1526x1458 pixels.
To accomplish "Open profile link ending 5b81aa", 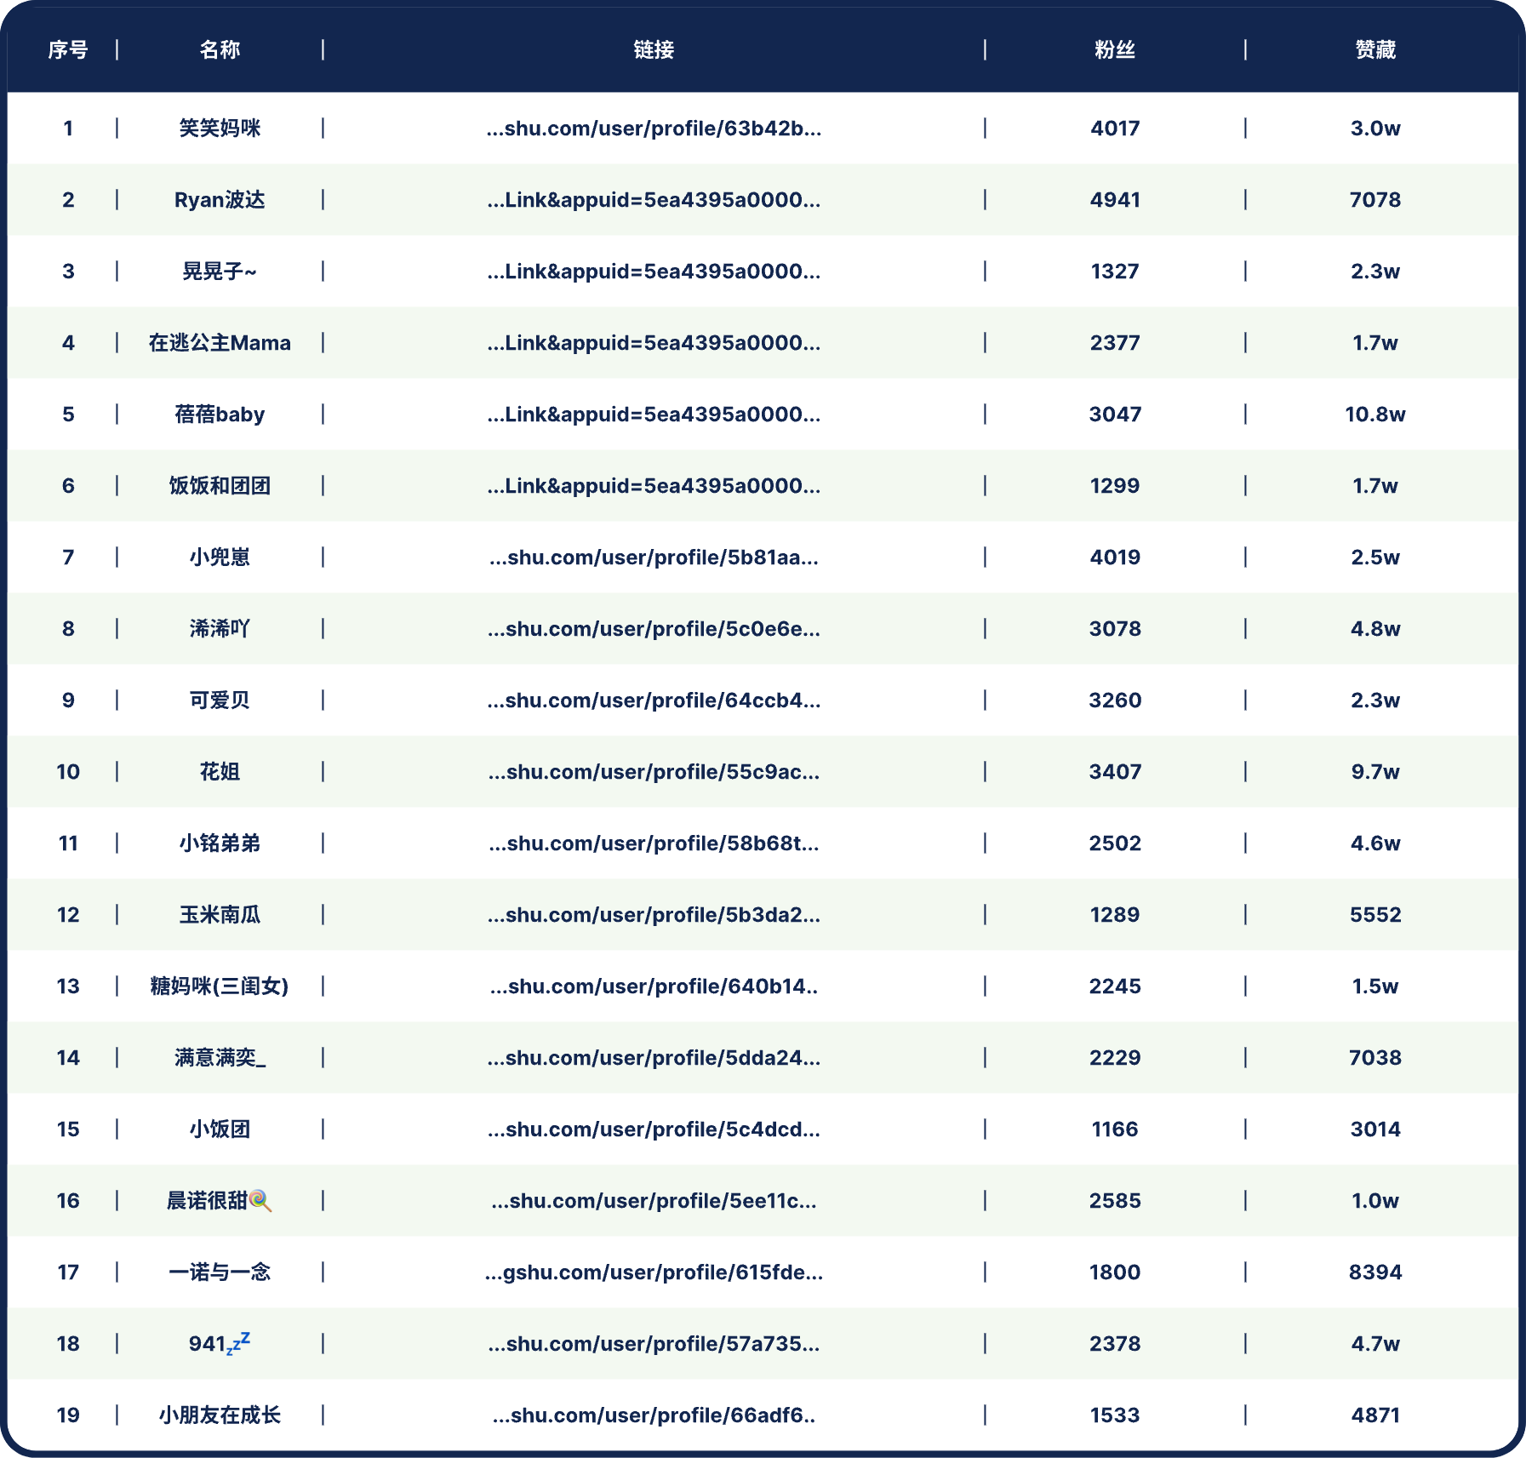I will [x=654, y=557].
